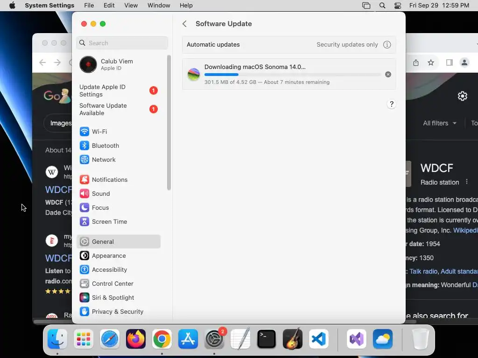Image resolution: width=478 pixels, height=358 pixels.
Task: Open Notifications settings in sidebar
Action: pyautogui.click(x=118, y=179)
